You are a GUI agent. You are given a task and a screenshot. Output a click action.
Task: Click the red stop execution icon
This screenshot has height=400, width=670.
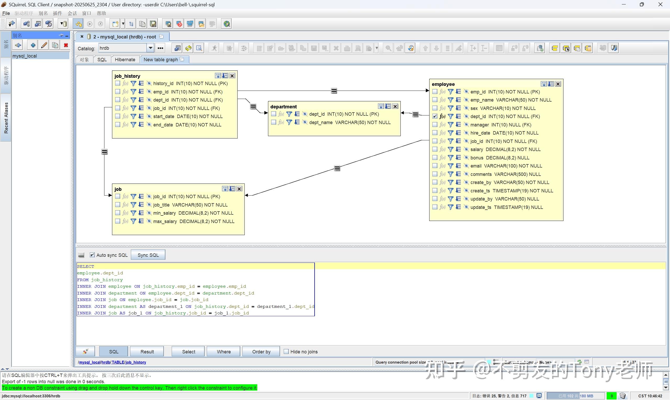(100, 24)
